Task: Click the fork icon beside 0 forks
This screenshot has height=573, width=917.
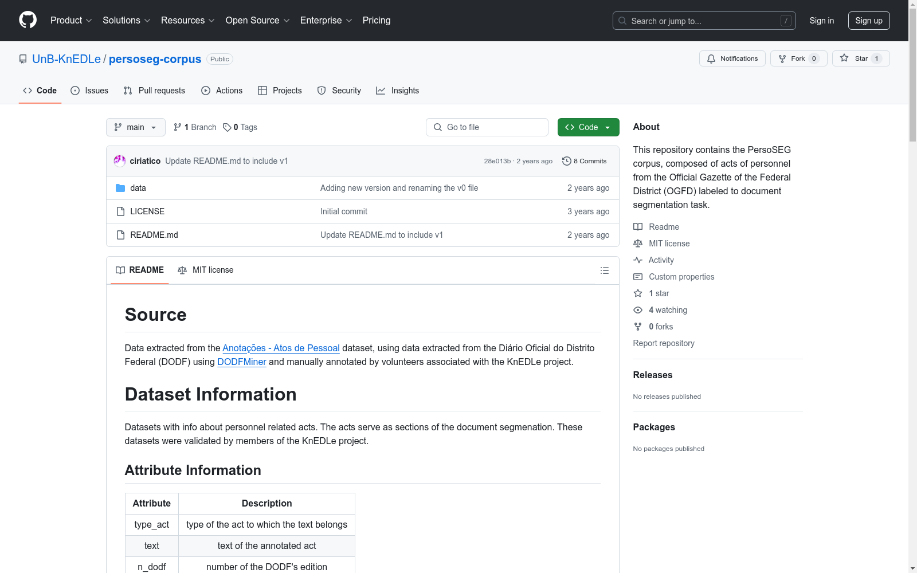Action: (x=638, y=327)
